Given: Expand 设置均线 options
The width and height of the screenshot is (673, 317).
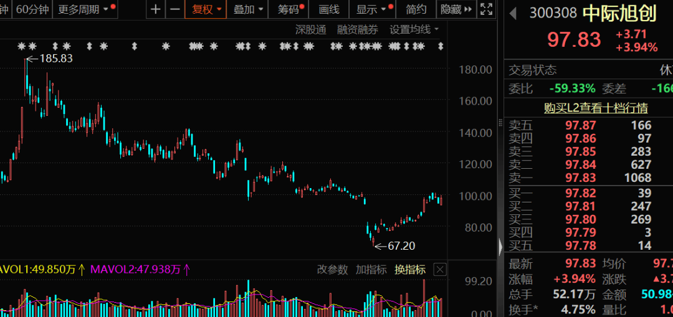Looking at the screenshot, I should tap(414, 30).
